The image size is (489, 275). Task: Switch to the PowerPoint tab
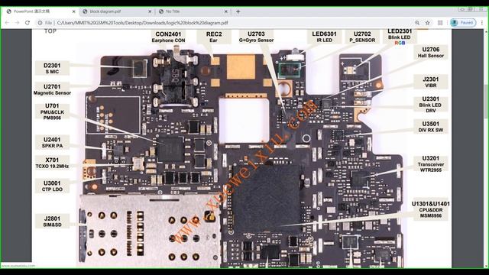pyautogui.click(x=40, y=11)
